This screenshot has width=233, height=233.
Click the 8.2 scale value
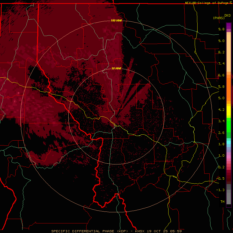[221, 52]
